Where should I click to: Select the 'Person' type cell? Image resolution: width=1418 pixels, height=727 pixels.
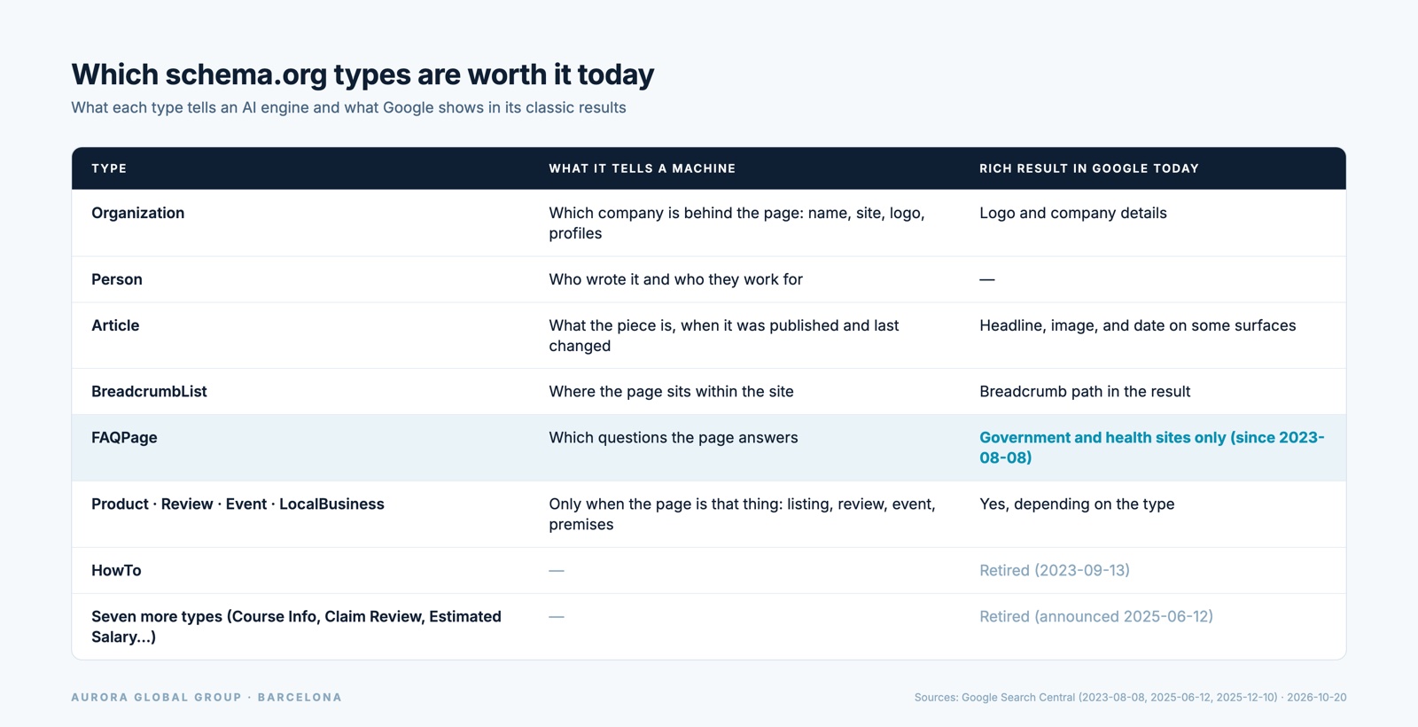pyautogui.click(x=117, y=279)
